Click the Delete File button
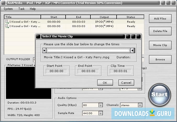The image size is (177, 122). point(160,31)
